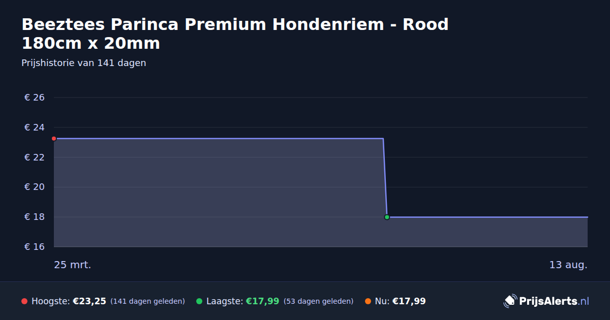Click the € 18 axis label

35,217
